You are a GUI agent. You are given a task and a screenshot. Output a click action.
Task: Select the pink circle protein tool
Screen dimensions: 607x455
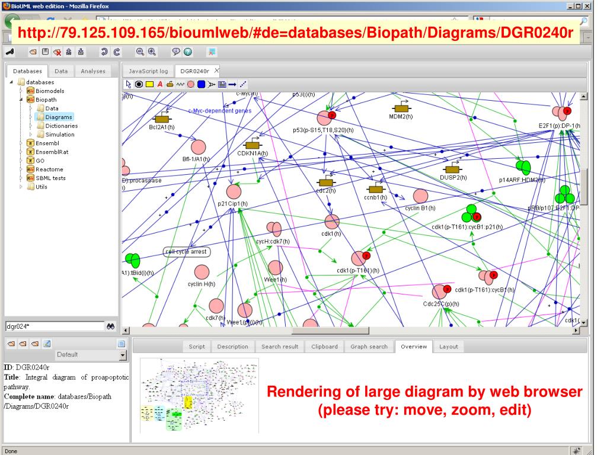click(x=190, y=84)
